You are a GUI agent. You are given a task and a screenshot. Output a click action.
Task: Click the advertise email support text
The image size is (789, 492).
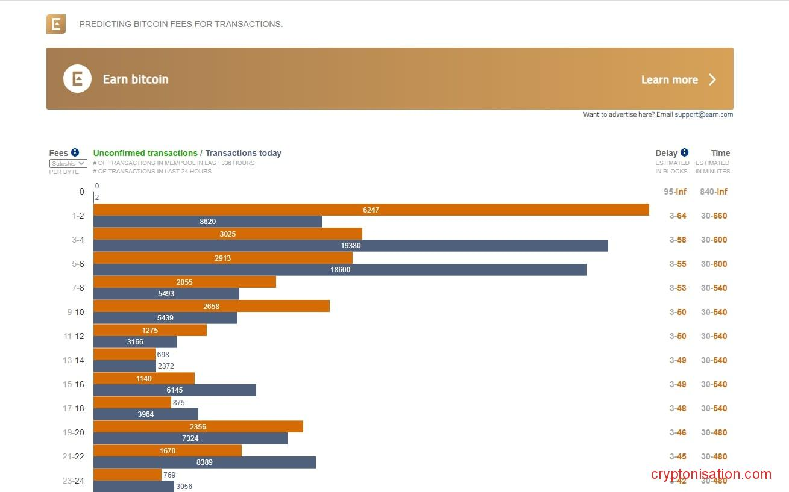point(658,114)
